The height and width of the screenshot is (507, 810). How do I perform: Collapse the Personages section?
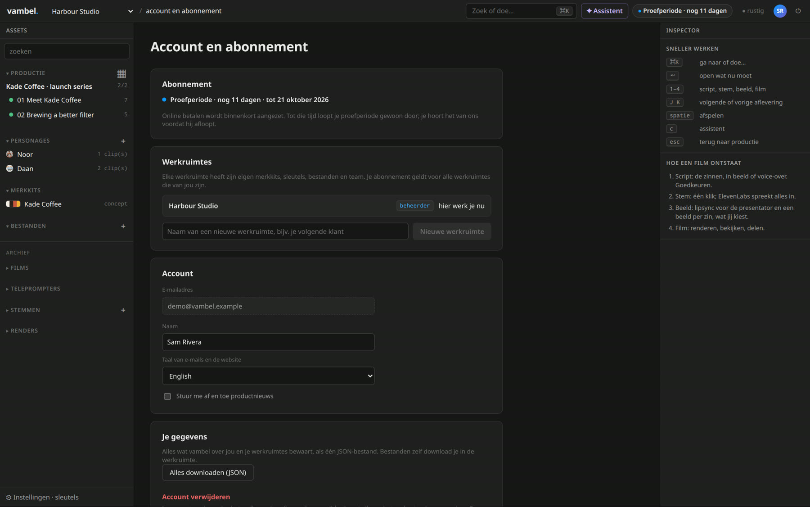pyautogui.click(x=28, y=140)
